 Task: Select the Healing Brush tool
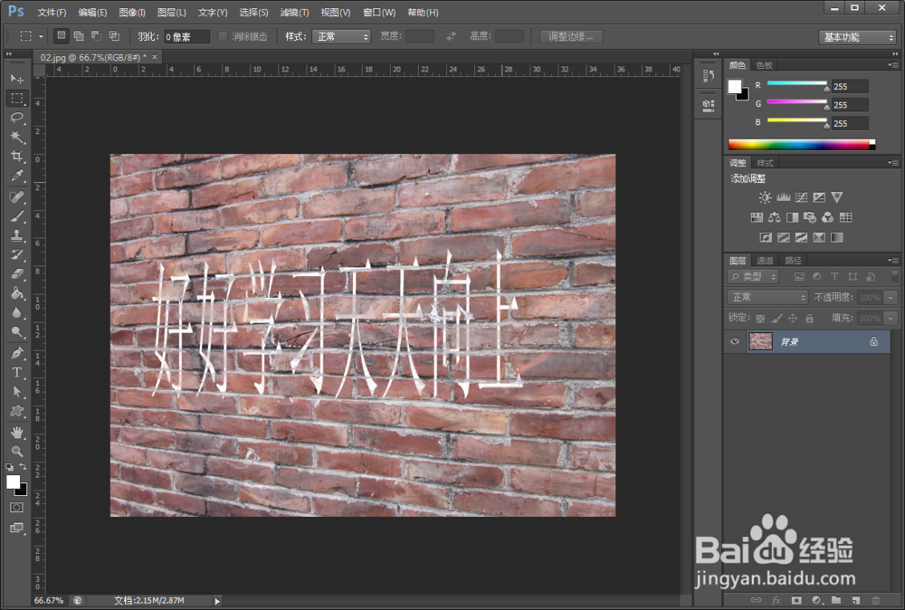(16, 197)
